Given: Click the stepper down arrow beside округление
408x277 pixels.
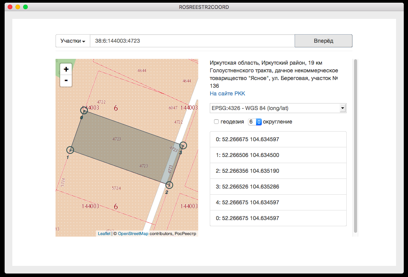Looking at the screenshot, I should click(x=259, y=123).
